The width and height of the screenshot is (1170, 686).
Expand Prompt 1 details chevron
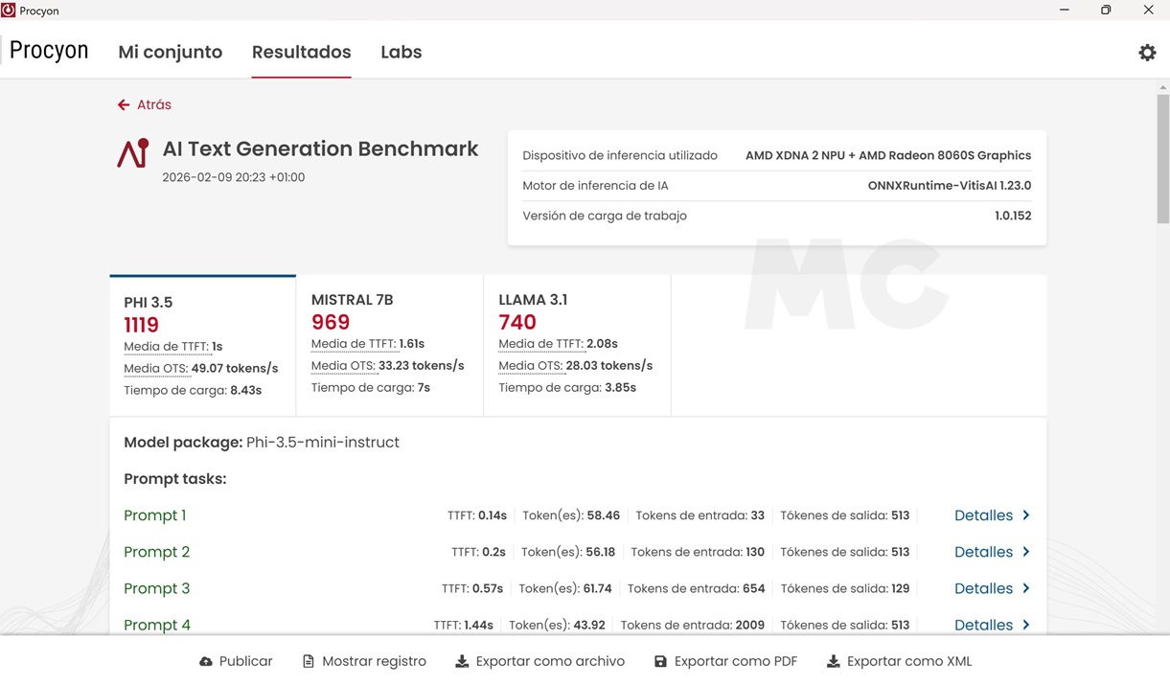point(1026,515)
